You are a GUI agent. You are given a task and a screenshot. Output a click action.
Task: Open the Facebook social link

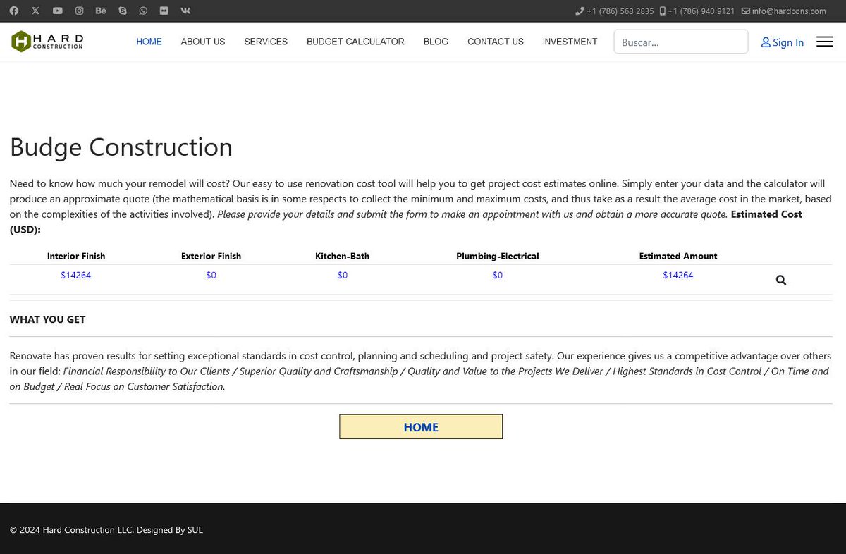coord(14,11)
